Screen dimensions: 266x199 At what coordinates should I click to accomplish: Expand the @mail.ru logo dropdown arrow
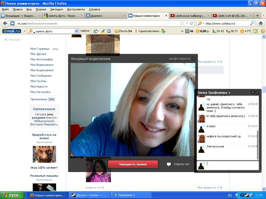tap(24, 31)
